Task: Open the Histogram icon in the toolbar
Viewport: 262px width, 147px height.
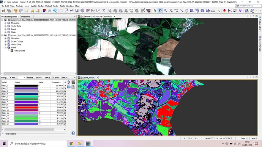Action: click(x=77, y=11)
